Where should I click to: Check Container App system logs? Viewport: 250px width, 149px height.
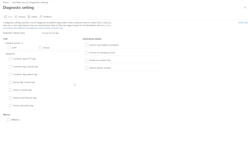[x=11, y=74]
